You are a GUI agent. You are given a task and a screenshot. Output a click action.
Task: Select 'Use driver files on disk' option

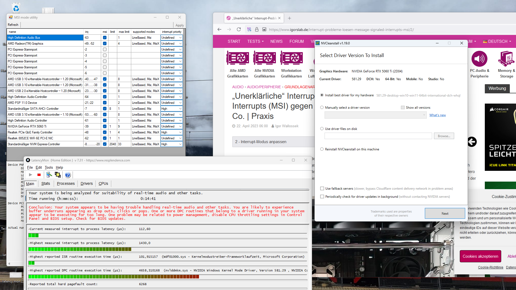coord(322,129)
